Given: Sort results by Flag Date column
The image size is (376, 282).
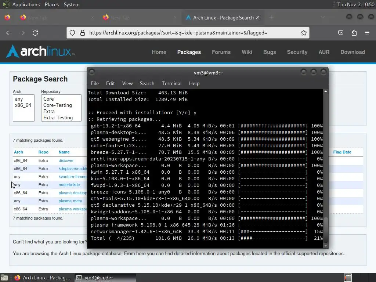Looking at the screenshot, I should tap(342, 152).
